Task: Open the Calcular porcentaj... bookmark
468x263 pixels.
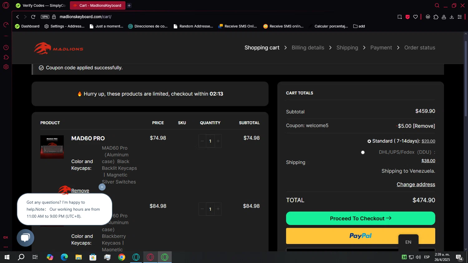Action: [328, 26]
